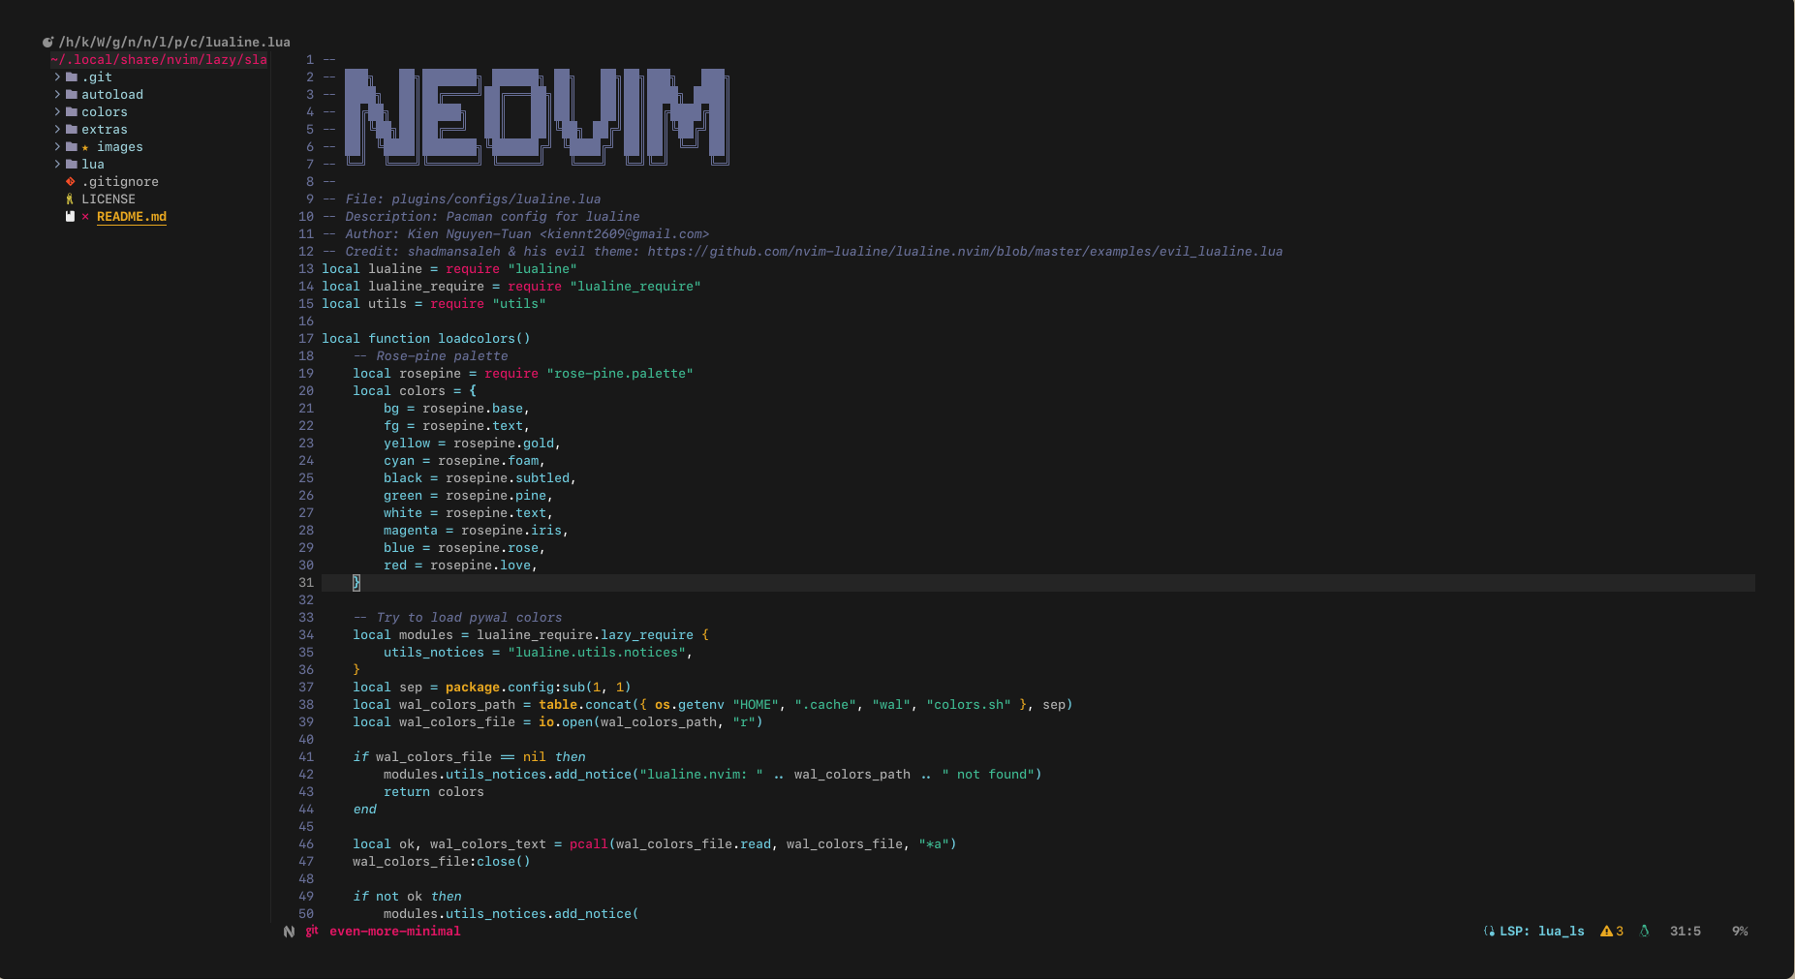Click the NEOVIM ASCII art banner

click(537, 116)
